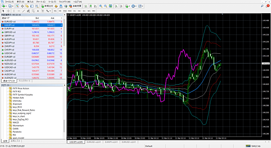
Task: Select the H4 timeframe button
Action: pos(79,11)
